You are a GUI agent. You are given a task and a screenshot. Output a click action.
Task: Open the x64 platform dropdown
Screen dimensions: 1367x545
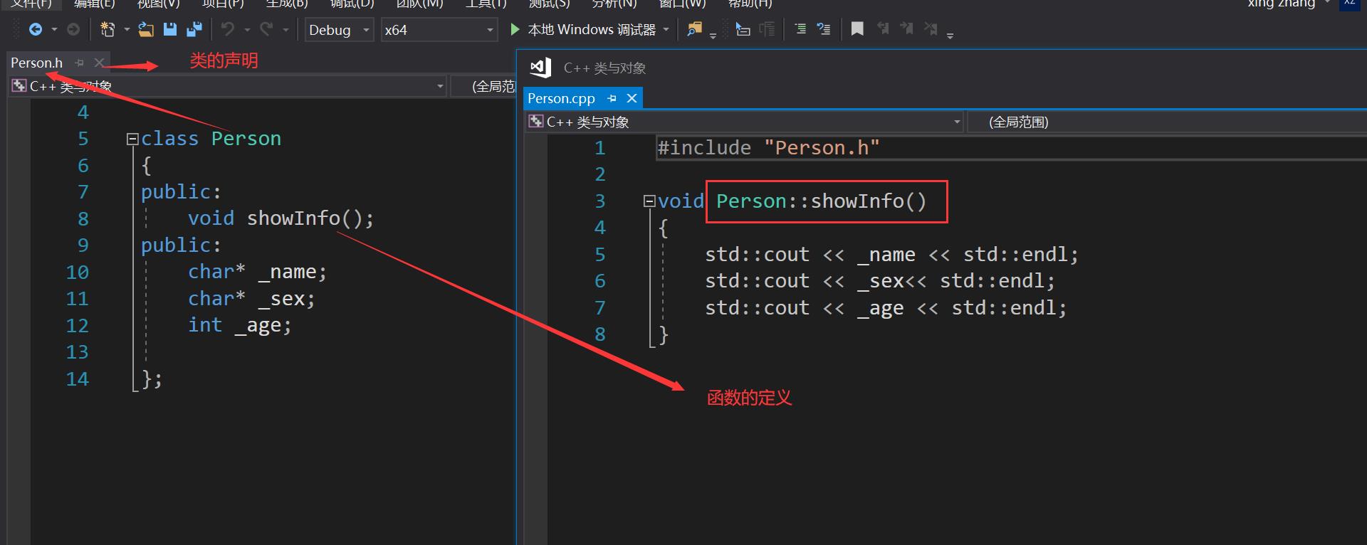click(x=439, y=29)
